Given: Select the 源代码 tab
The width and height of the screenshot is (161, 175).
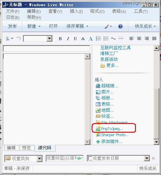Looking at the screenshot, I should pyautogui.click(x=45, y=148).
